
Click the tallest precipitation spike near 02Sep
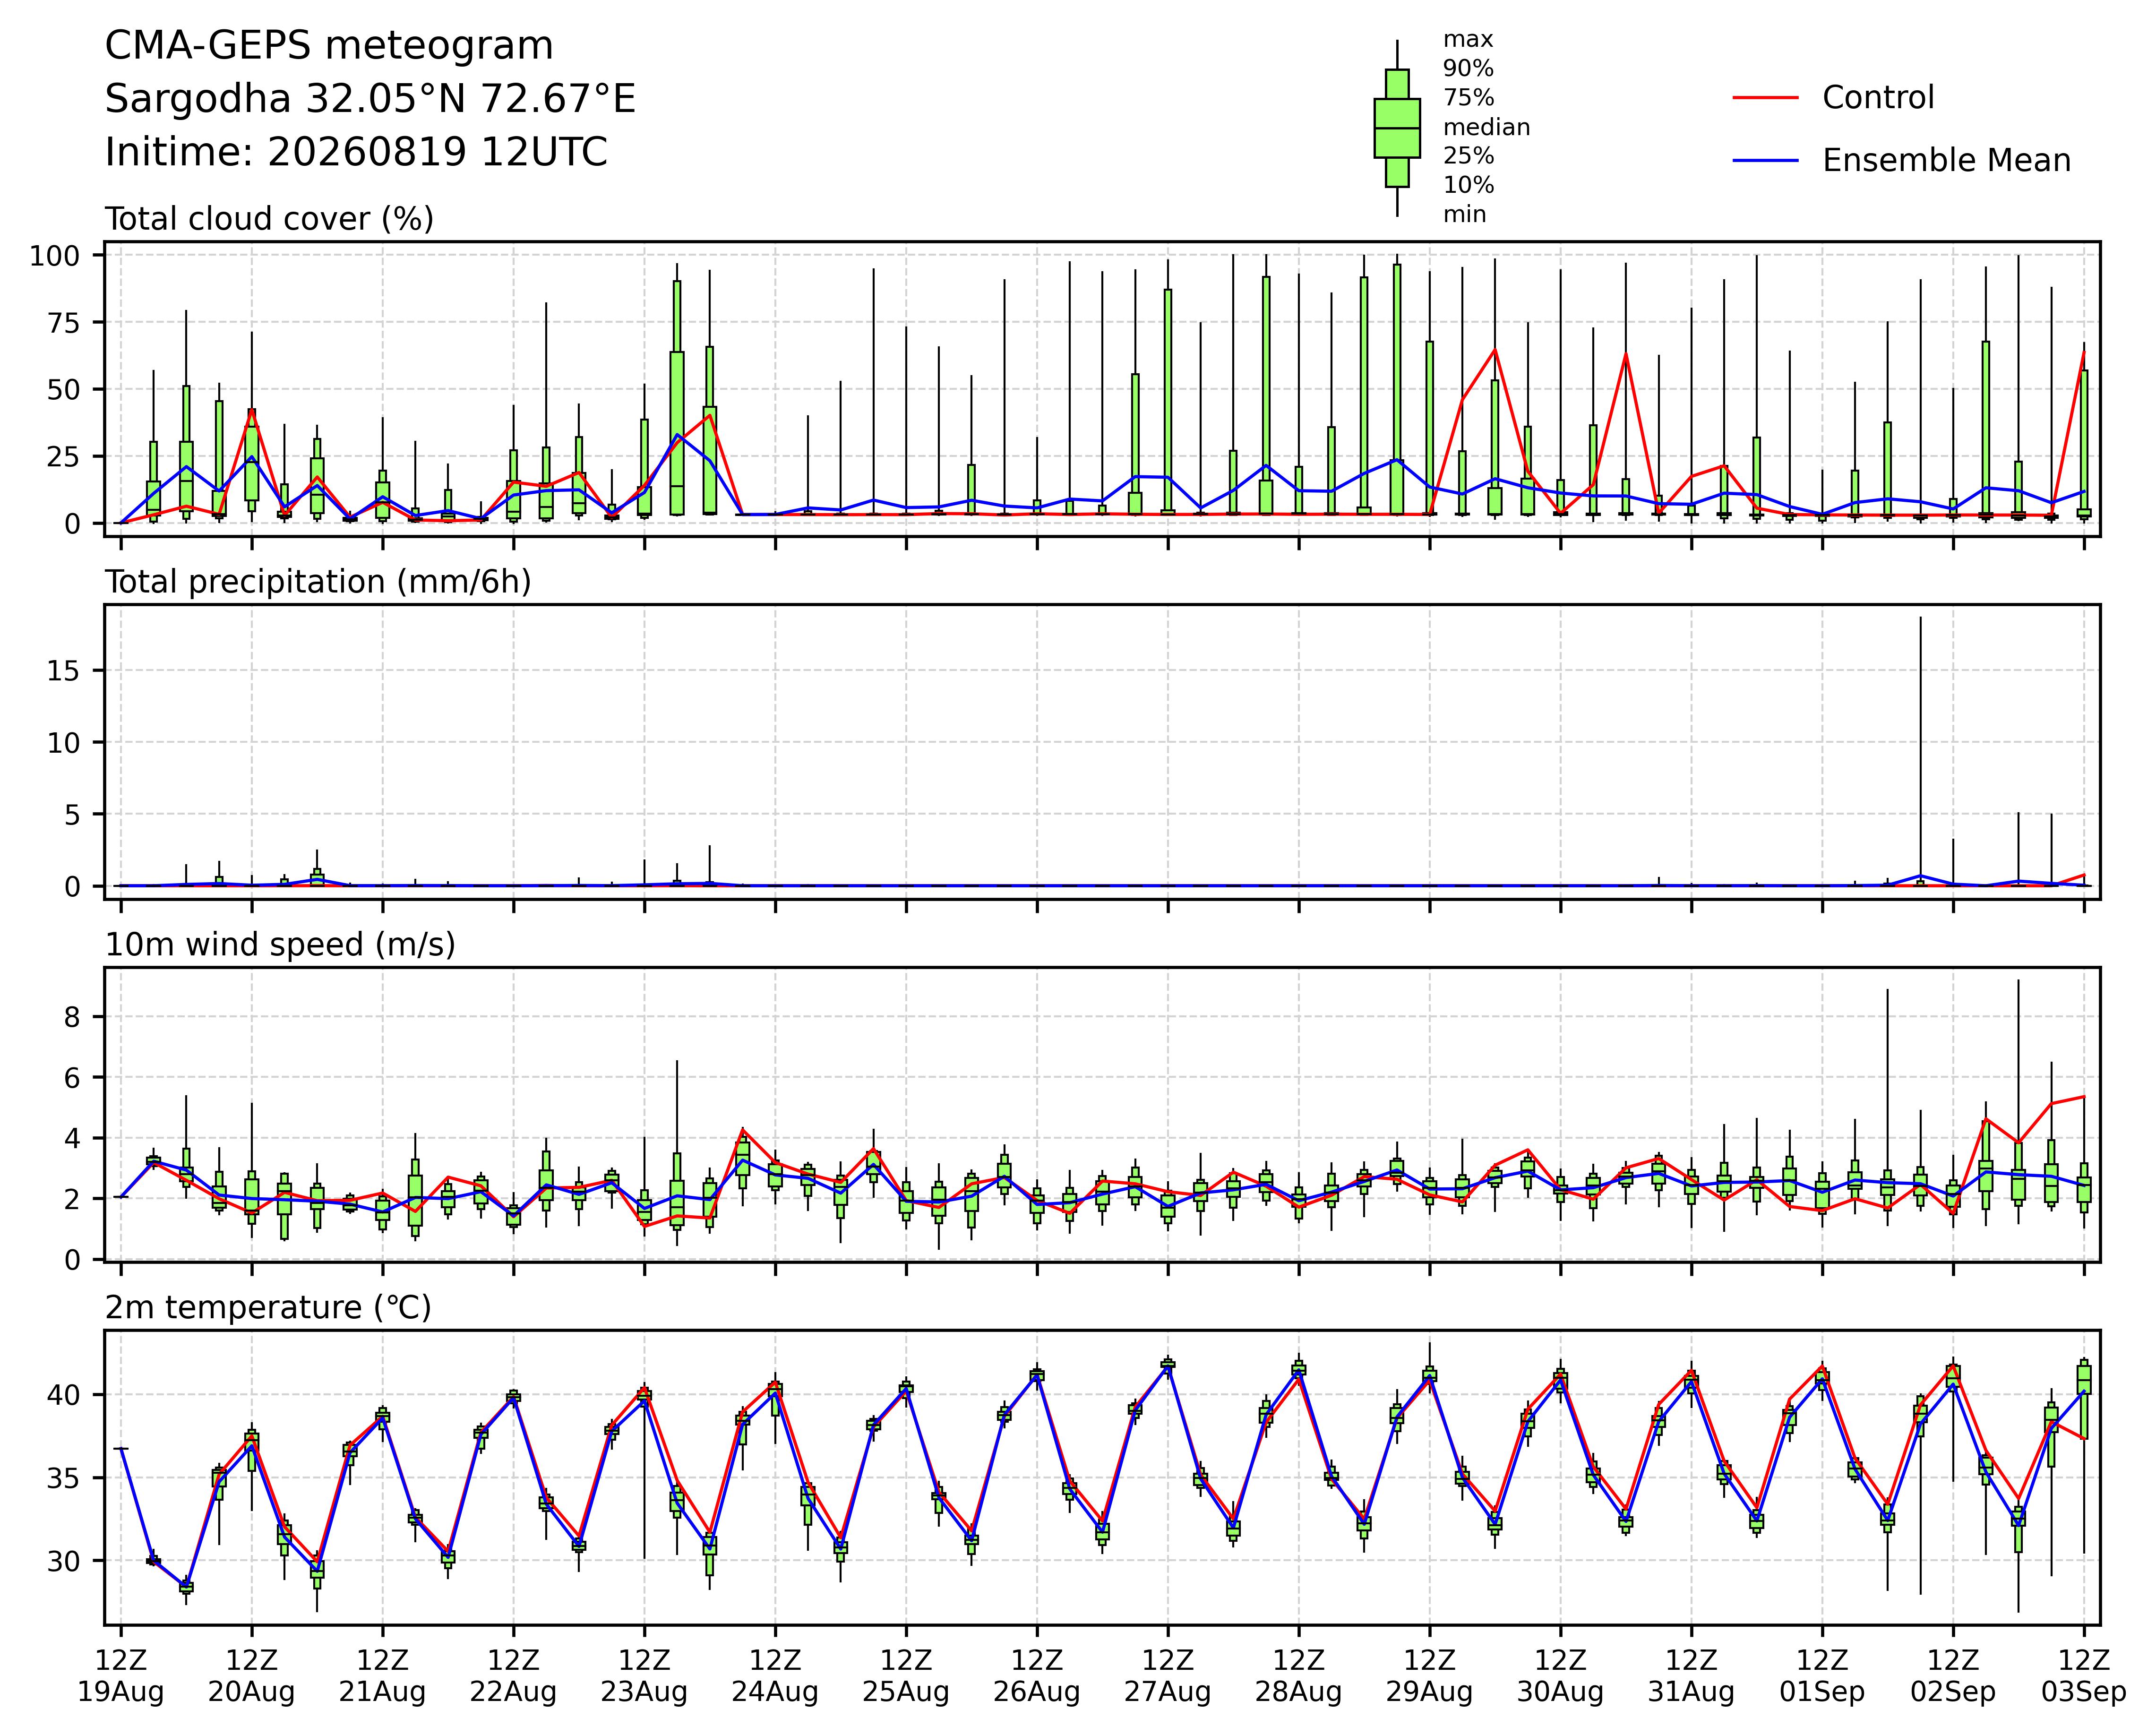click(x=1920, y=750)
